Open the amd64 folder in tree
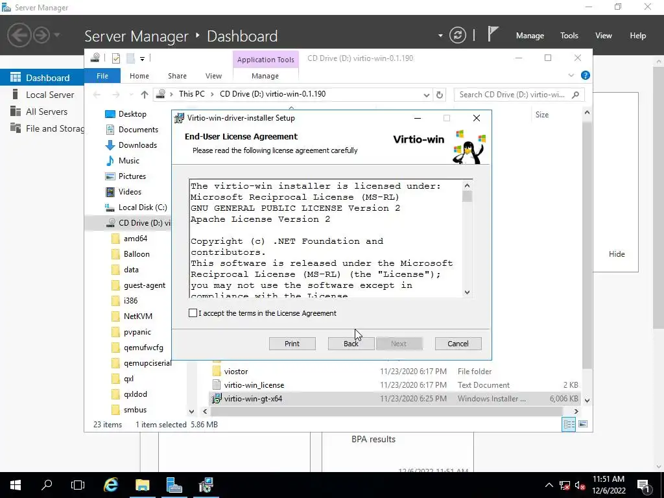The width and height of the screenshot is (664, 498). click(135, 239)
